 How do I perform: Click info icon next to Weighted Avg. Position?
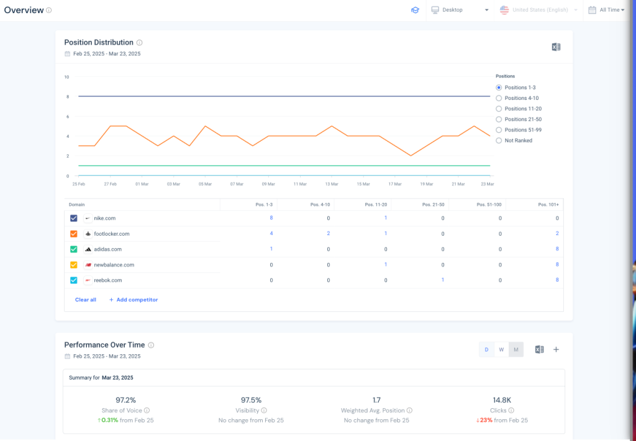pyautogui.click(x=409, y=411)
